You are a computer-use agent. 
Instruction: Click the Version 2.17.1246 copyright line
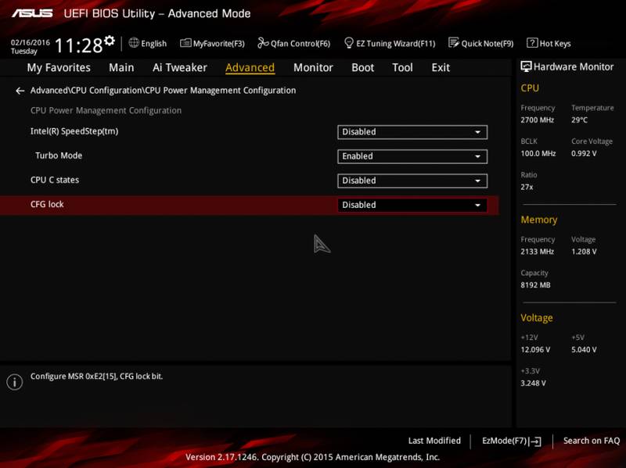[312, 457]
